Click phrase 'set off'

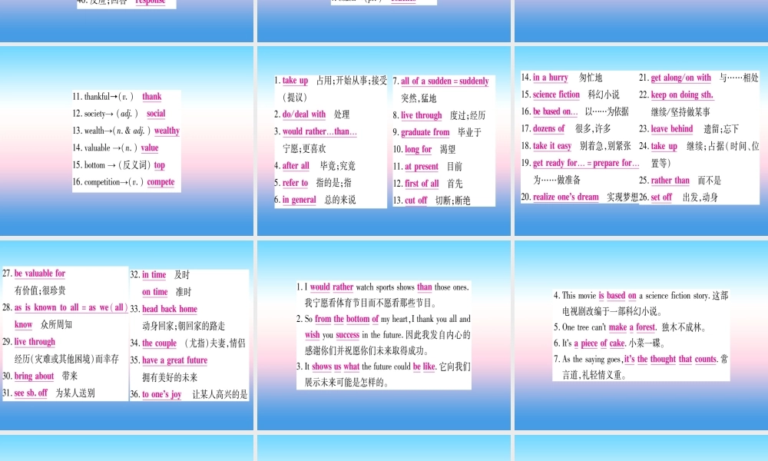661,197
